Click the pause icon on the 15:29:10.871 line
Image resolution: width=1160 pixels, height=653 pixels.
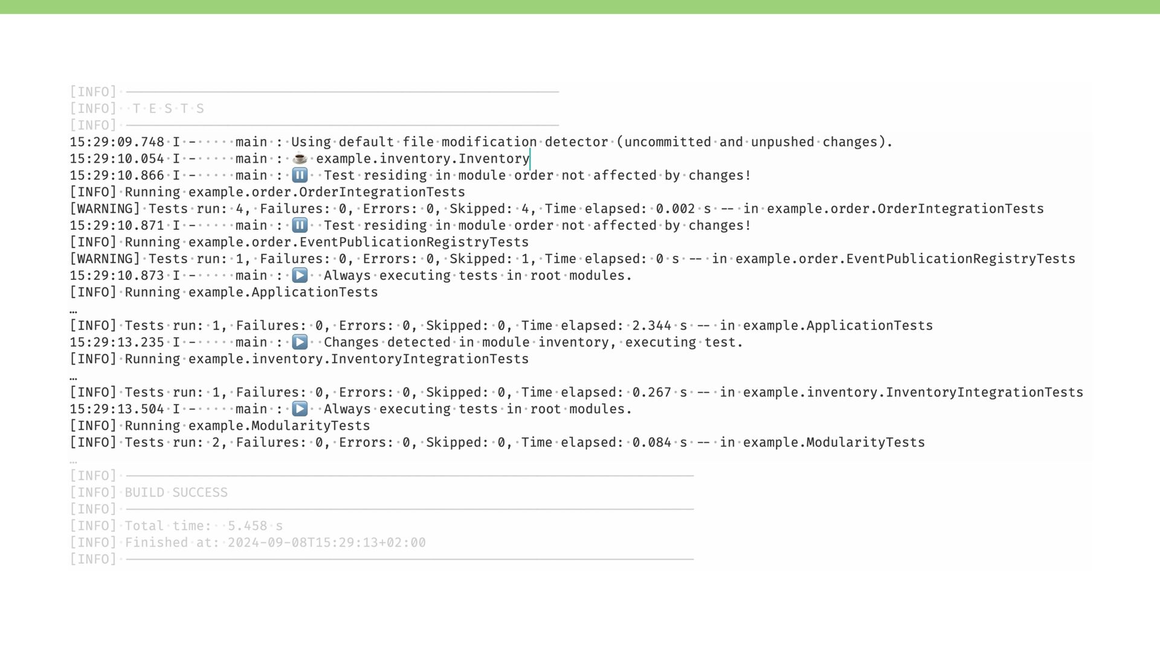tap(300, 226)
